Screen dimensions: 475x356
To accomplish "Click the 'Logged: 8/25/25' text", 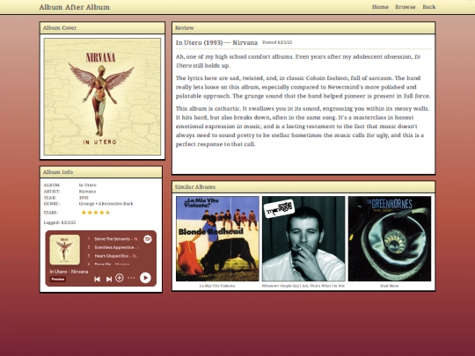I will [x=60, y=222].
